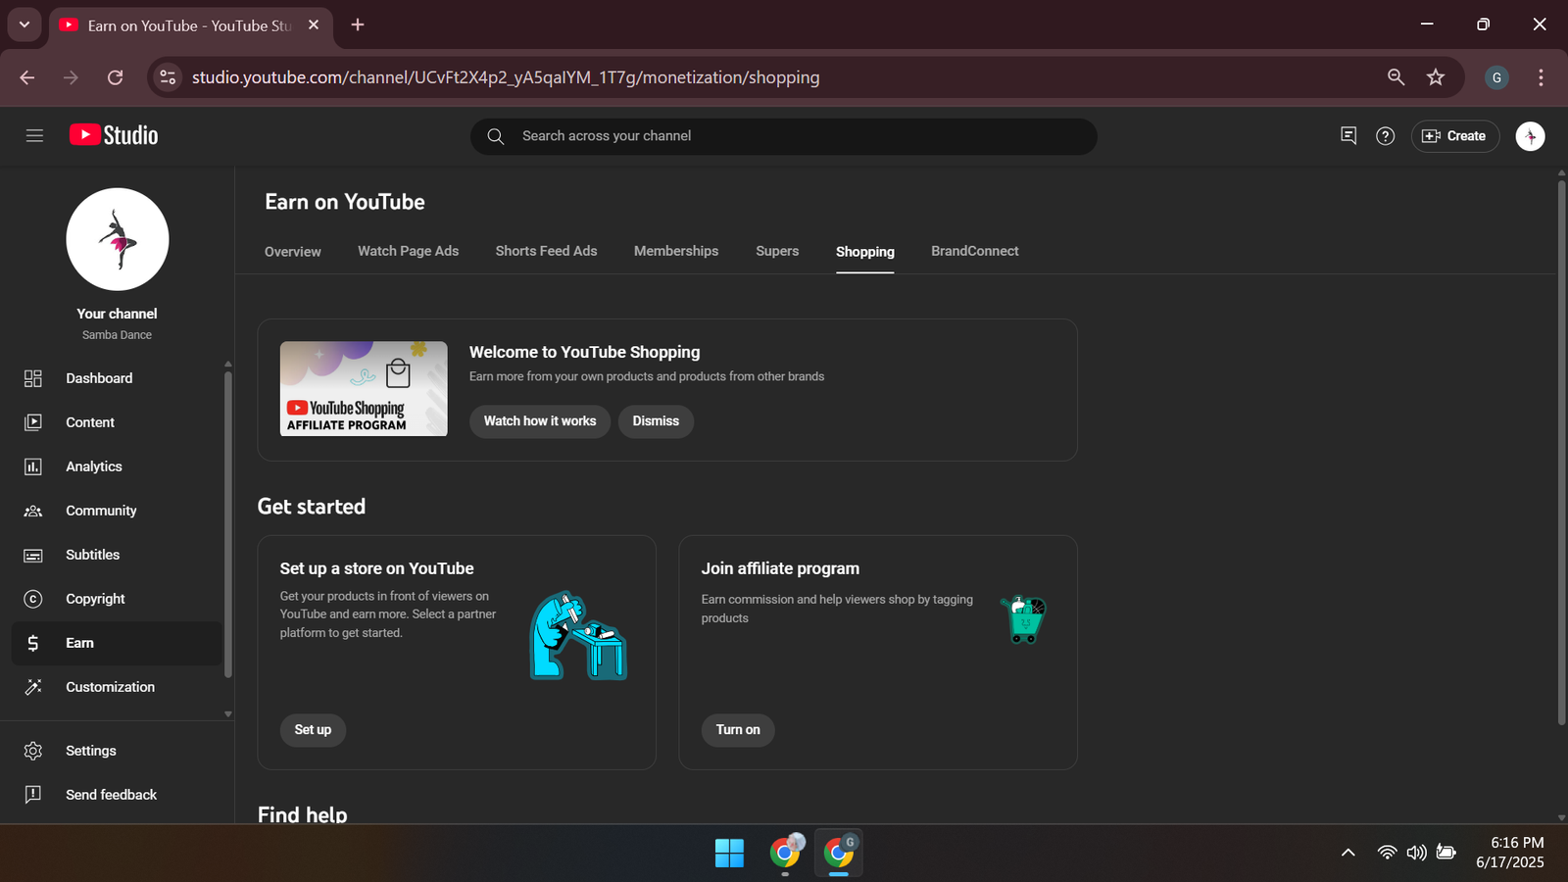This screenshot has height=882, width=1568.
Task: Open the comments notification icon
Action: pyautogui.click(x=1348, y=135)
